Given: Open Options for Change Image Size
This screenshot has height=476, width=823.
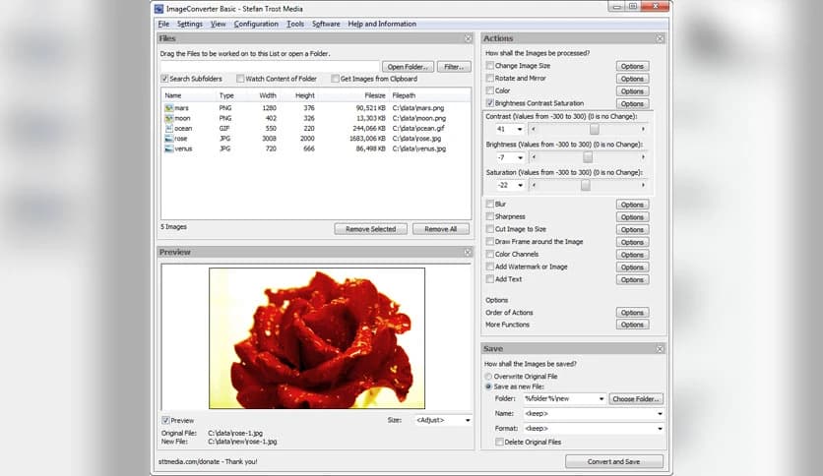Looking at the screenshot, I should click(632, 66).
